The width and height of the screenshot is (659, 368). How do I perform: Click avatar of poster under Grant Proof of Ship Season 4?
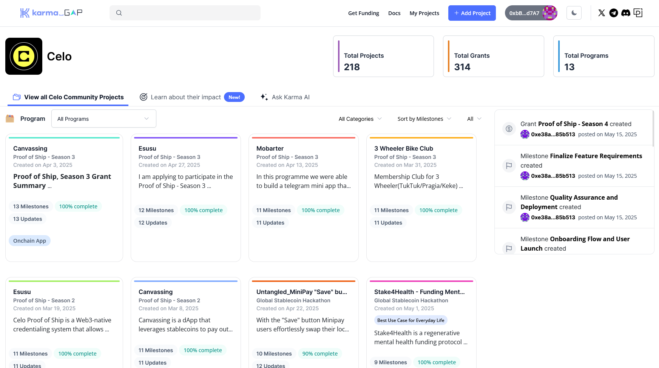coord(525,134)
